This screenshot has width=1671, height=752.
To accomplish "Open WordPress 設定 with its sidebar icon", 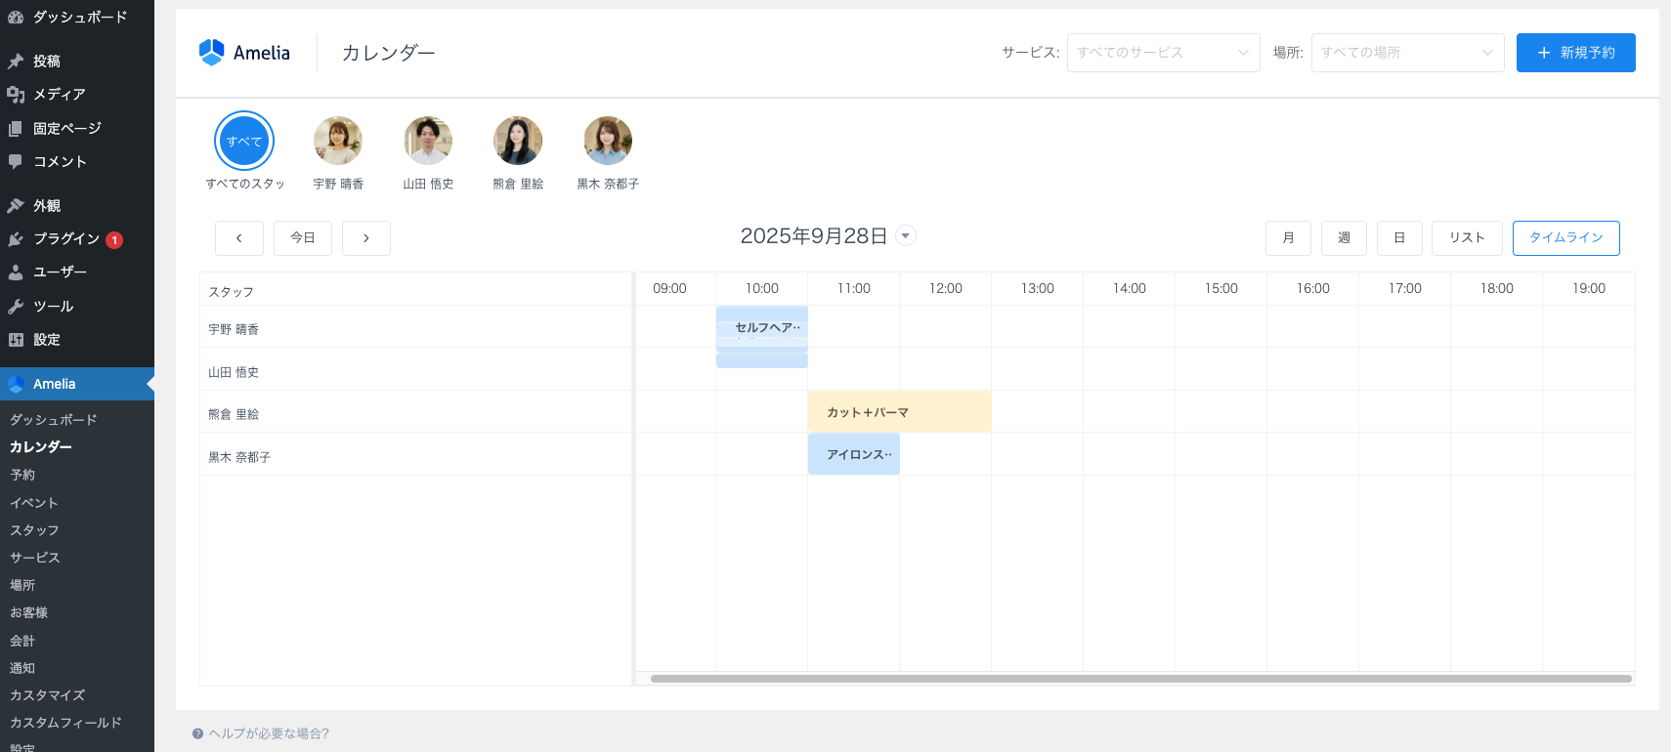I will 16,340.
